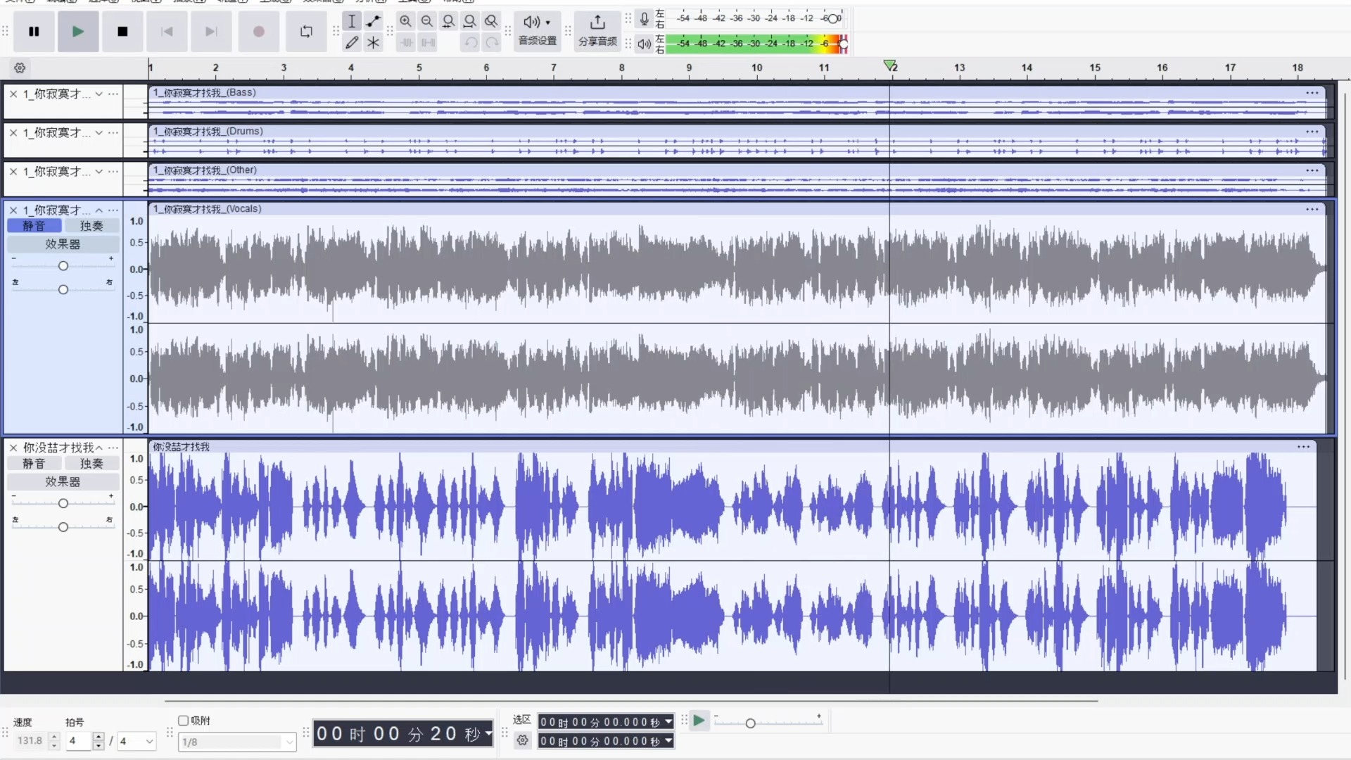Click the playback speed slider knob

[x=750, y=723]
